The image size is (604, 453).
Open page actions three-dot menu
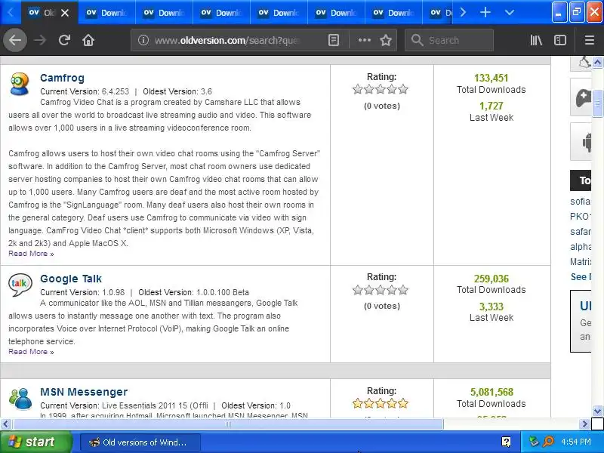365,40
